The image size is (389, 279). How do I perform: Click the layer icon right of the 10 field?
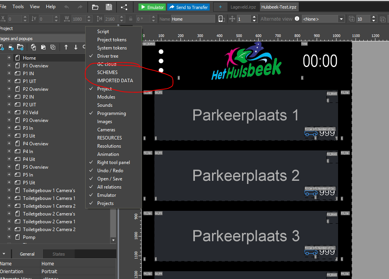pyautogui.click(x=382, y=19)
